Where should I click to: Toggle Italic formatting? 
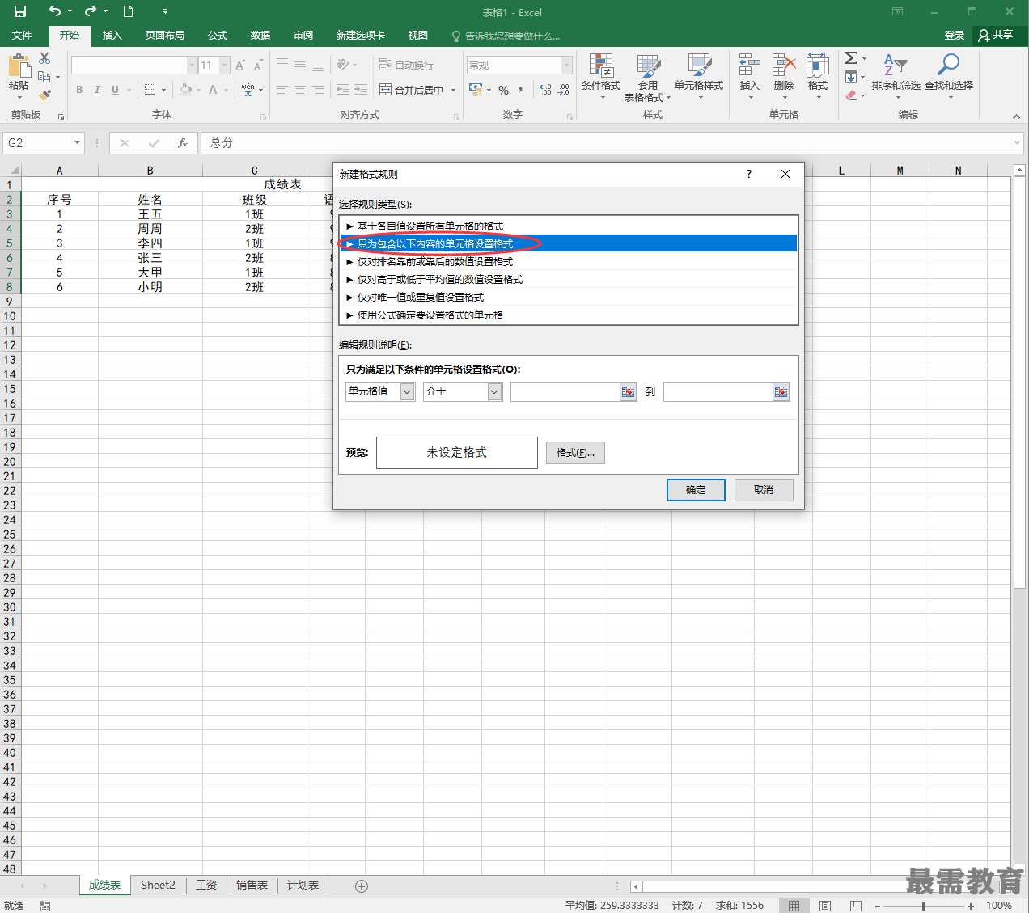(x=97, y=90)
